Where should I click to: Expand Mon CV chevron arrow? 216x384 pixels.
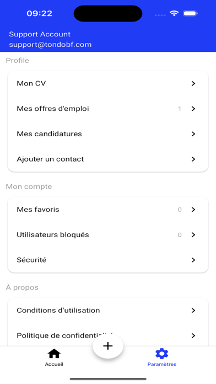pos(193,83)
